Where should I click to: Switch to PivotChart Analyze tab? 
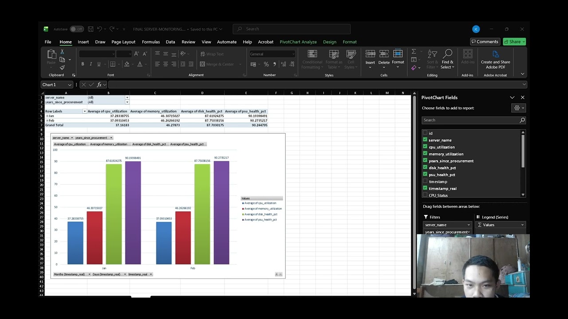[x=298, y=42]
